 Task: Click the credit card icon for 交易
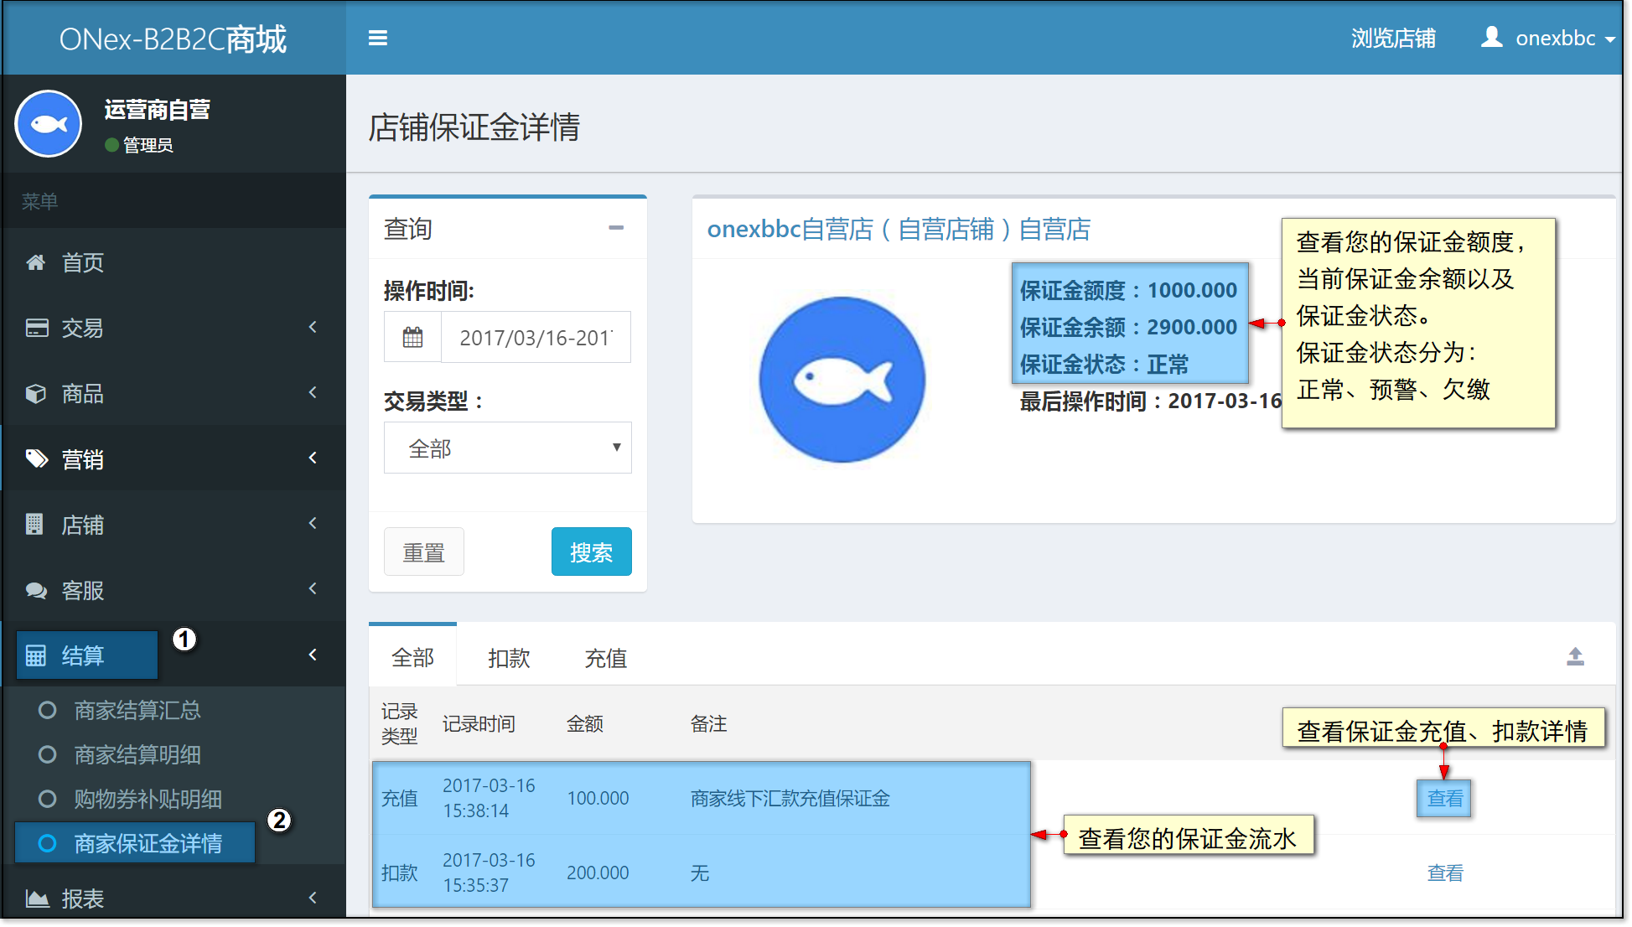[x=36, y=328]
